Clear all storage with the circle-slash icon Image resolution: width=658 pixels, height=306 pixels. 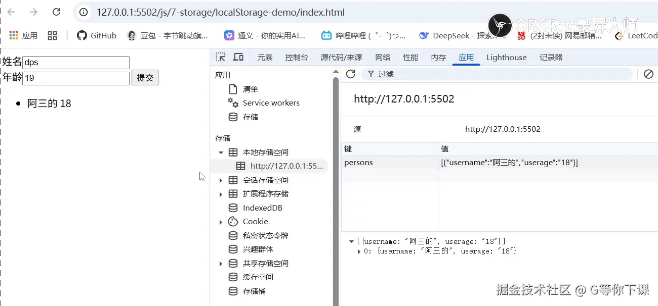[x=648, y=74]
